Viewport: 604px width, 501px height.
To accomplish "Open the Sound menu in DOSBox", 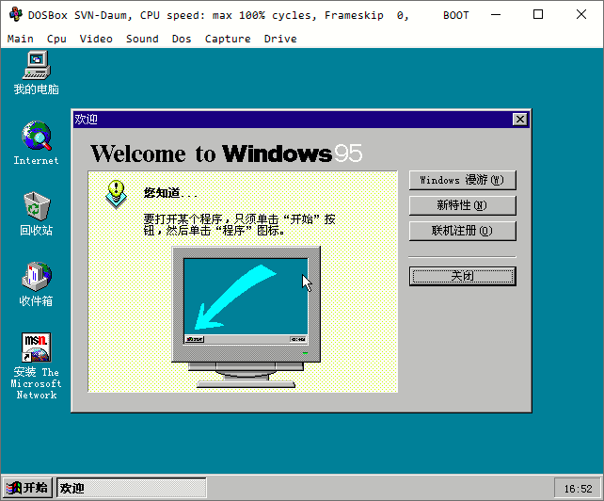I will pos(142,39).
